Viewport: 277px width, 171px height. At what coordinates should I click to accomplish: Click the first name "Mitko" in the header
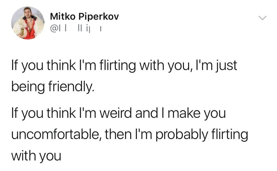(x=61, y=17)
